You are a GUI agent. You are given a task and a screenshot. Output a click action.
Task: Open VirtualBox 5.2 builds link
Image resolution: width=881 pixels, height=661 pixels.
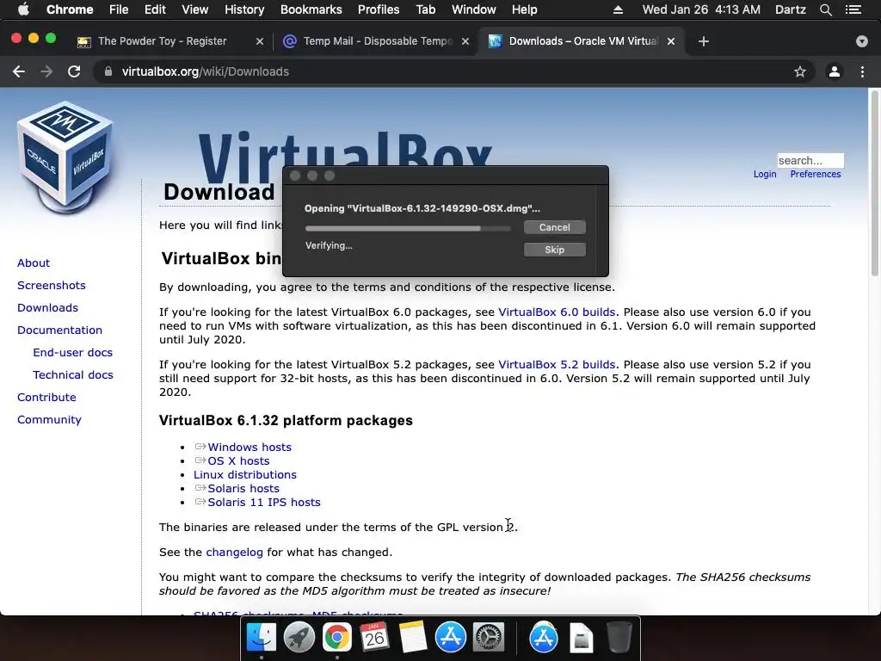(557, 365)
